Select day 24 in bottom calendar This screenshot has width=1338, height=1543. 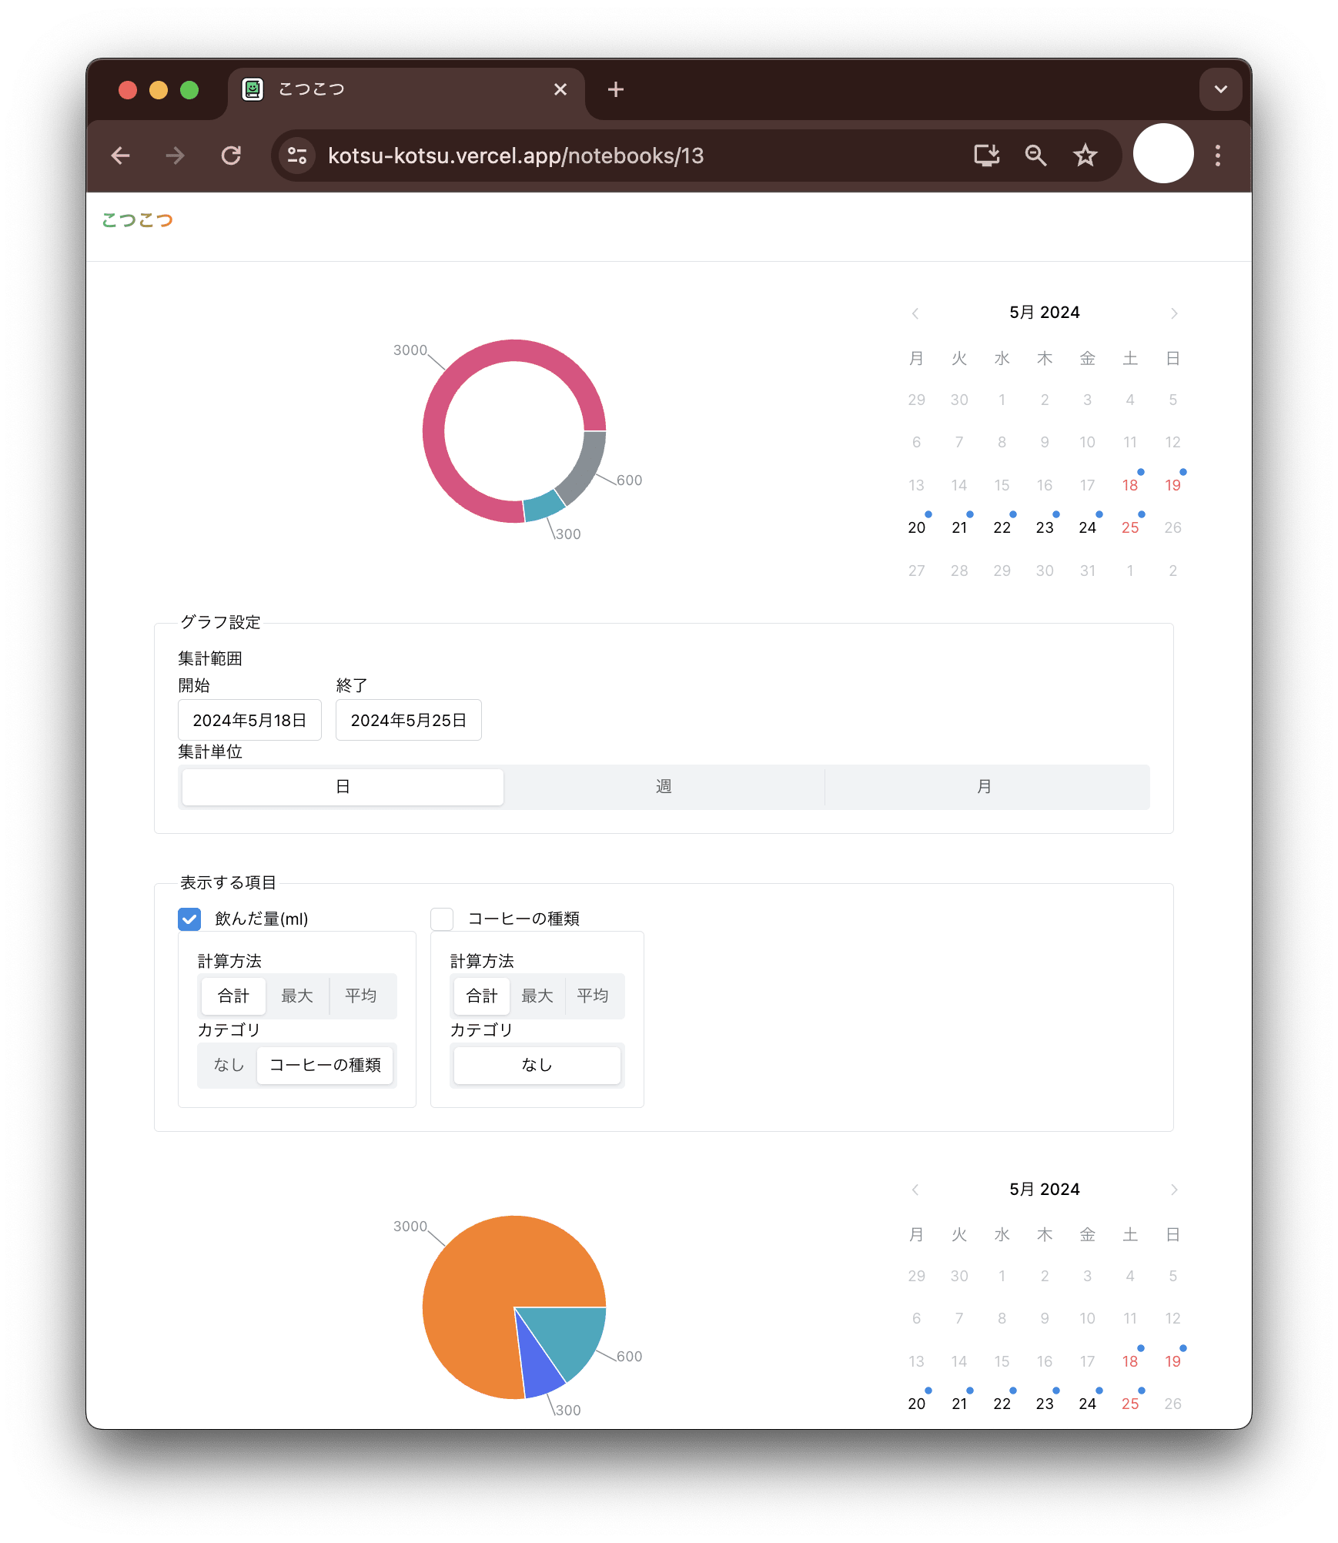click(x=1087, y=1404)
